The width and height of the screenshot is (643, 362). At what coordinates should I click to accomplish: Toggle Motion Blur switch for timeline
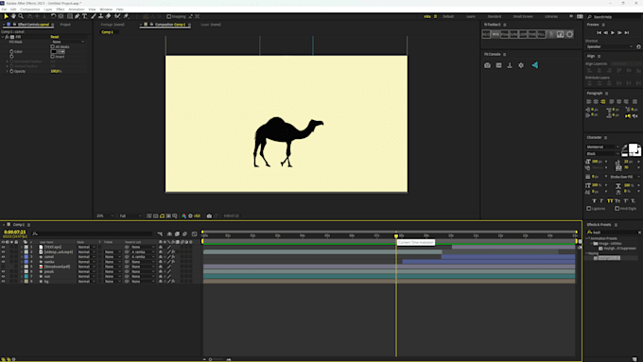[x=185, y=234]
